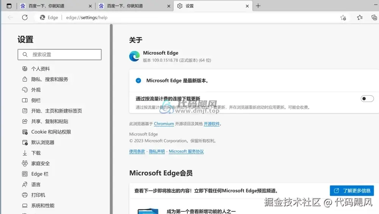
Task: Open the tab actions menu icon
Action: click(9, 6)
